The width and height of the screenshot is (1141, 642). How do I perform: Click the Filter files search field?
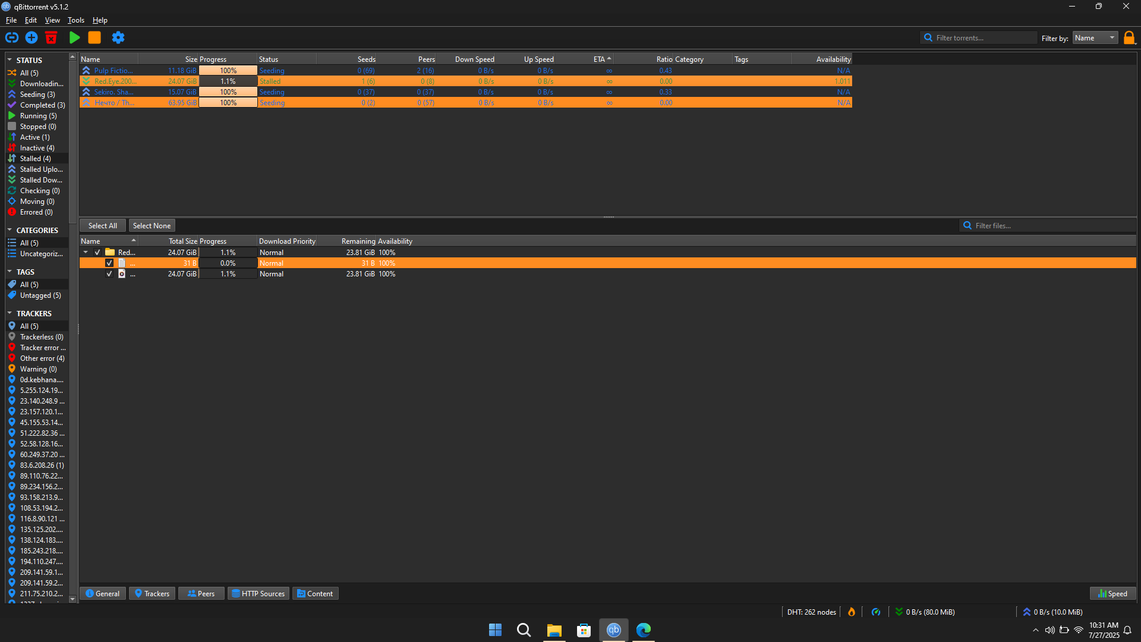(1048, 226)
